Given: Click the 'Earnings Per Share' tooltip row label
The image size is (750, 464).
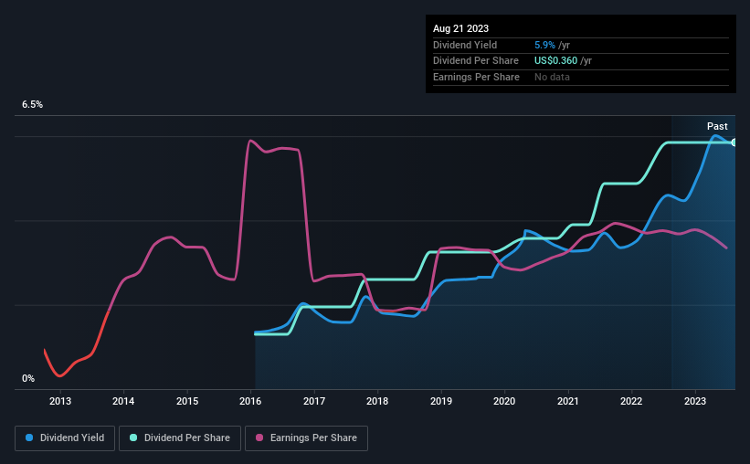Looking at the screenshot, I should pos(476,77).
